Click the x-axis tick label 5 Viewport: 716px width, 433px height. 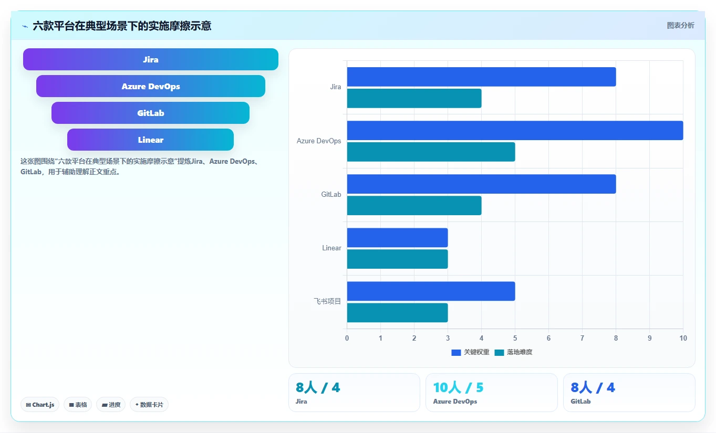(515, 338)
